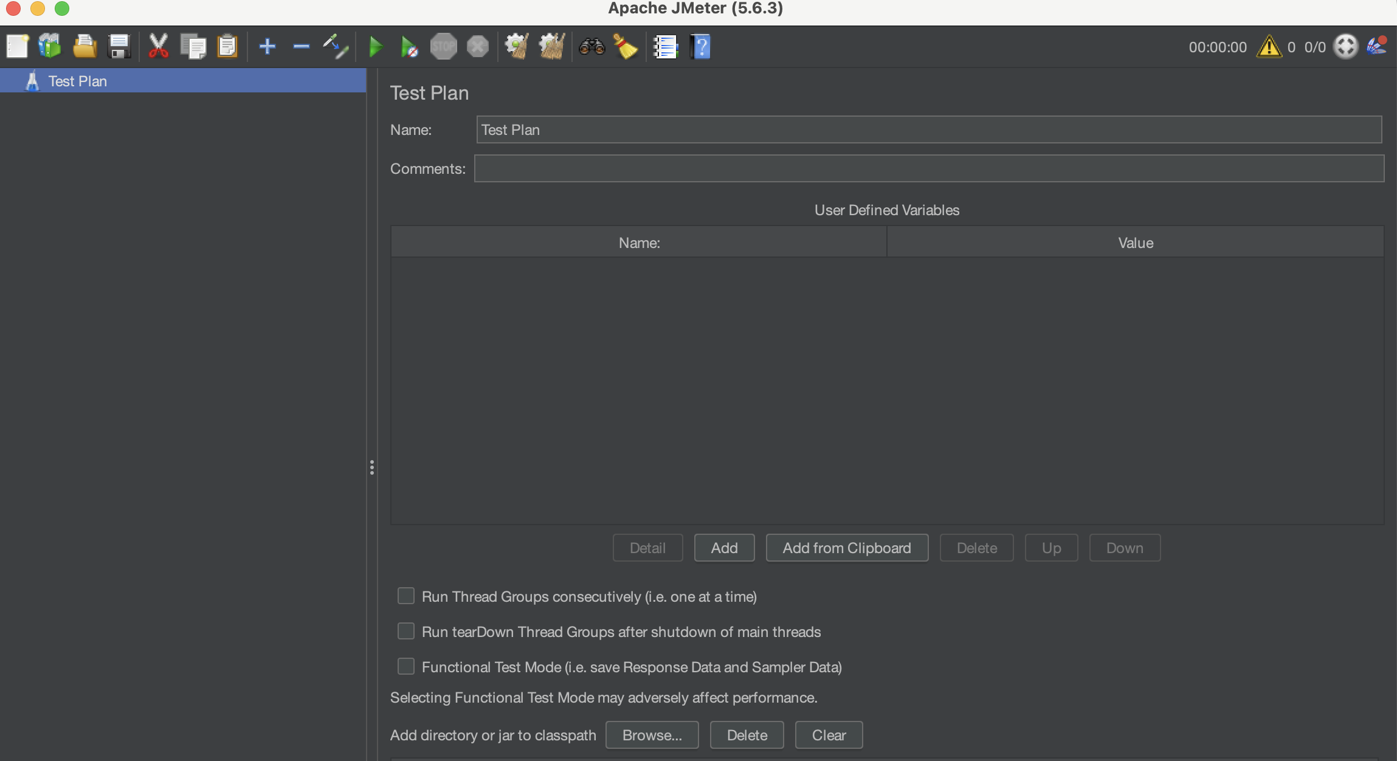This screenshot has width=1397, height=761.
Task: Click the warning triangle log viewer indicator
Action: point(1269,46)
